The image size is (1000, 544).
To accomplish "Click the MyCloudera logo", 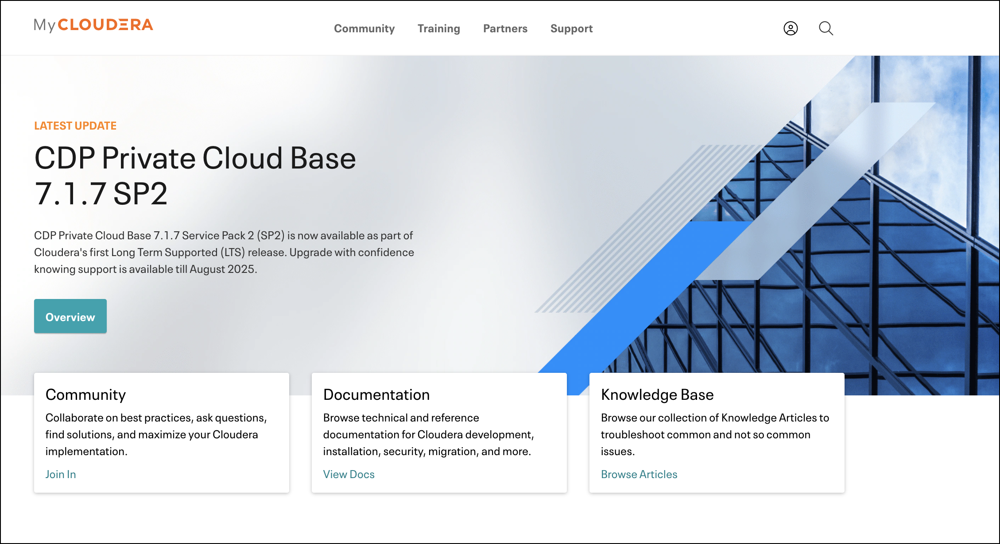I will 93,25.
